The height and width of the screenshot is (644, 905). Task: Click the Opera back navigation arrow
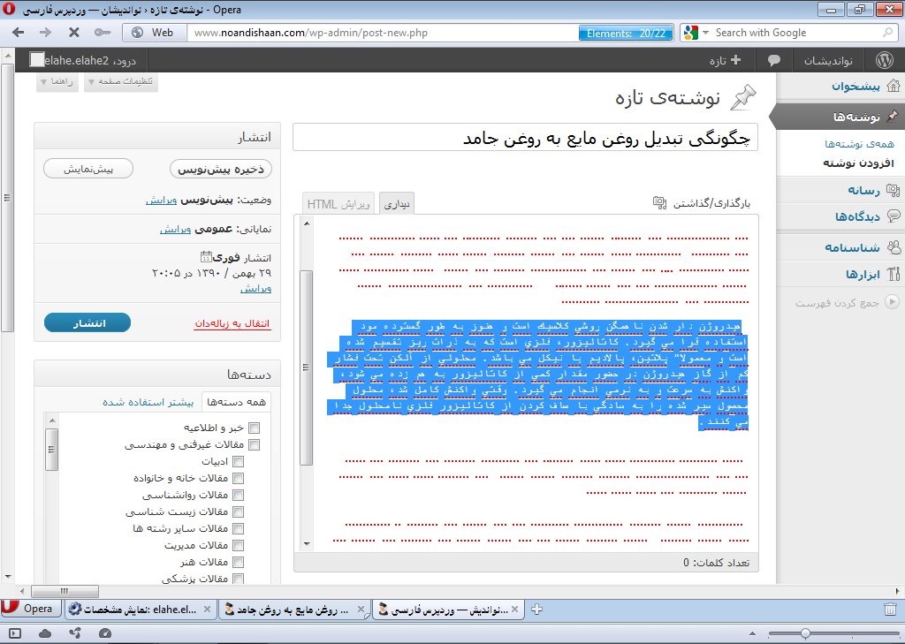pyautogui.click(x=19, y=33)
